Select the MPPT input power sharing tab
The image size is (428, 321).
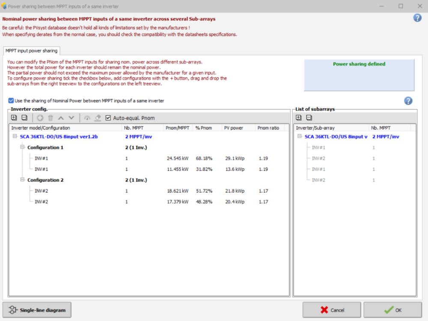click(31, 51)
